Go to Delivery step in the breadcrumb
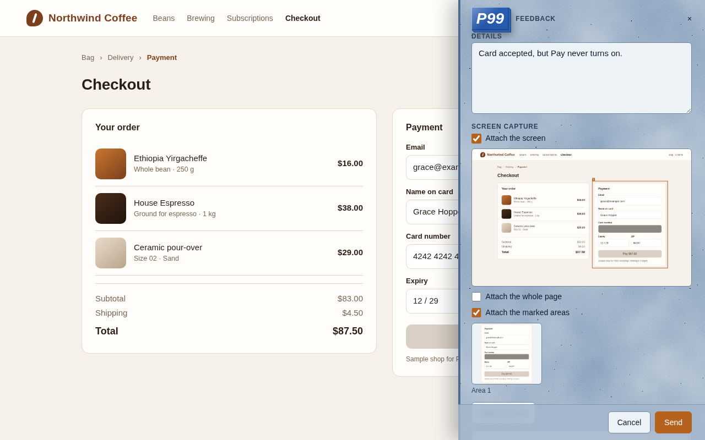 (121, 58)
